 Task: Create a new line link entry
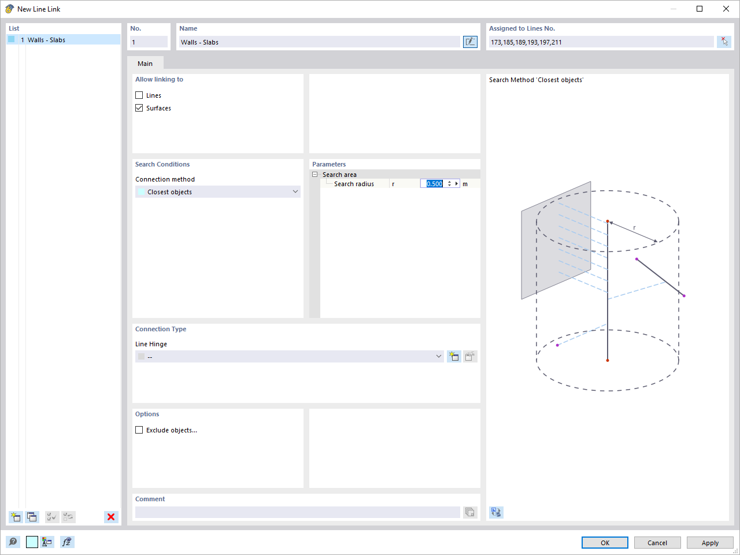[x=15, y=517]
